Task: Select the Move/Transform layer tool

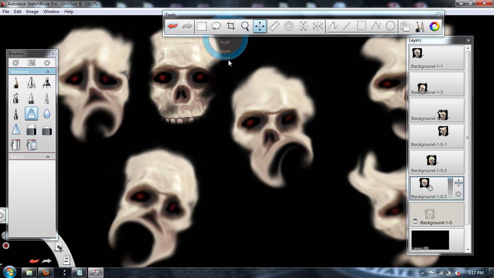Action: coord(260,26)
